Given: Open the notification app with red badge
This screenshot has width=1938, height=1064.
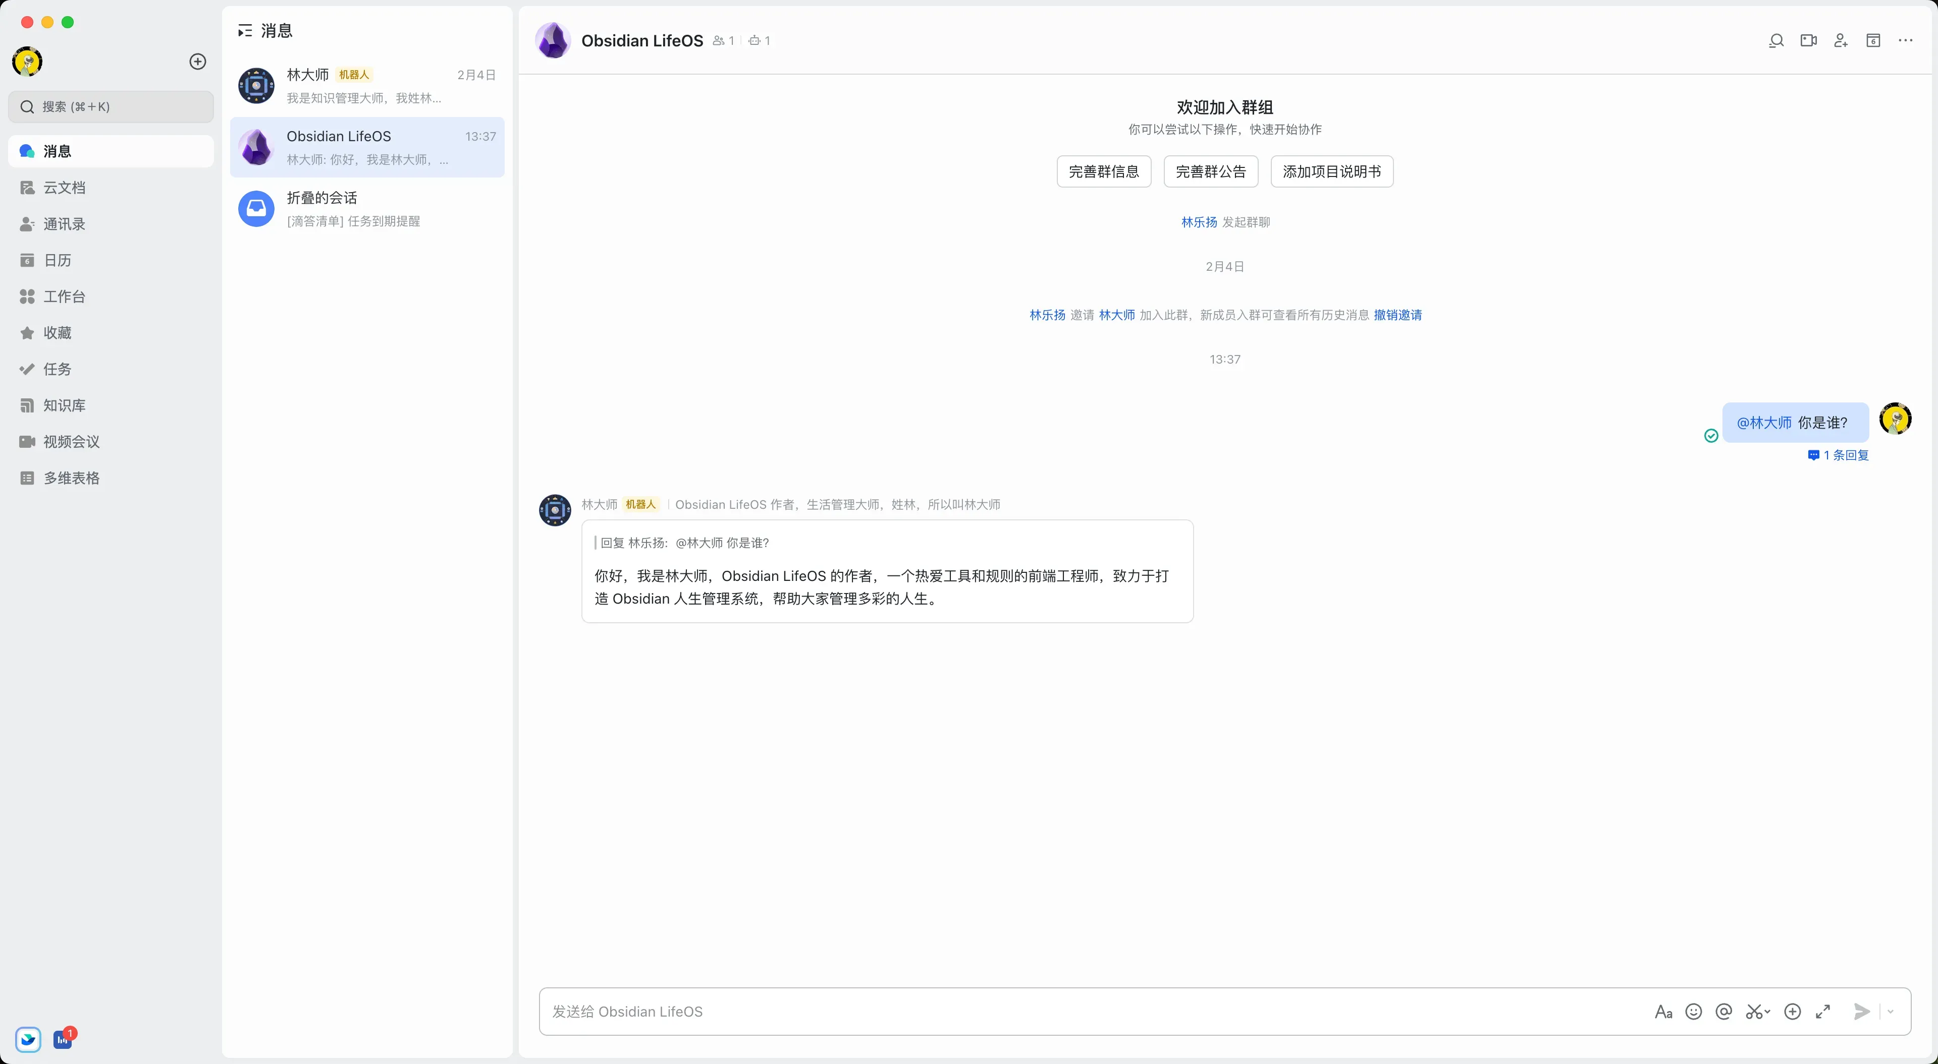Looking at the screenshot, I should tap(63, 1039).
